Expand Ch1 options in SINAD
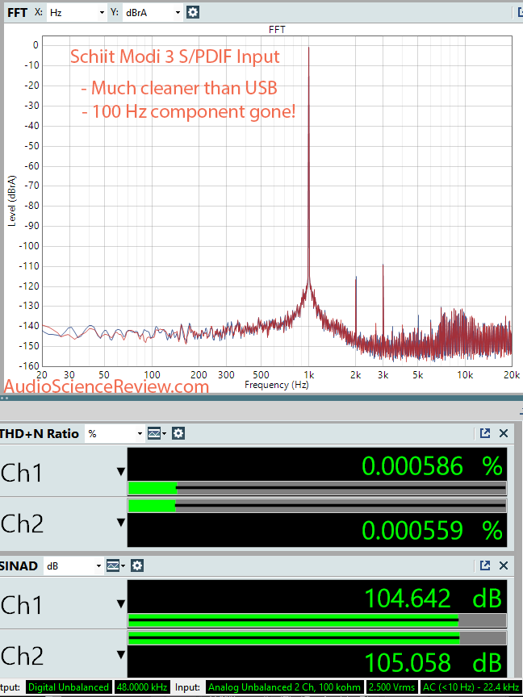This screenshot has height=697, width=523. click(x=120, y=603)
